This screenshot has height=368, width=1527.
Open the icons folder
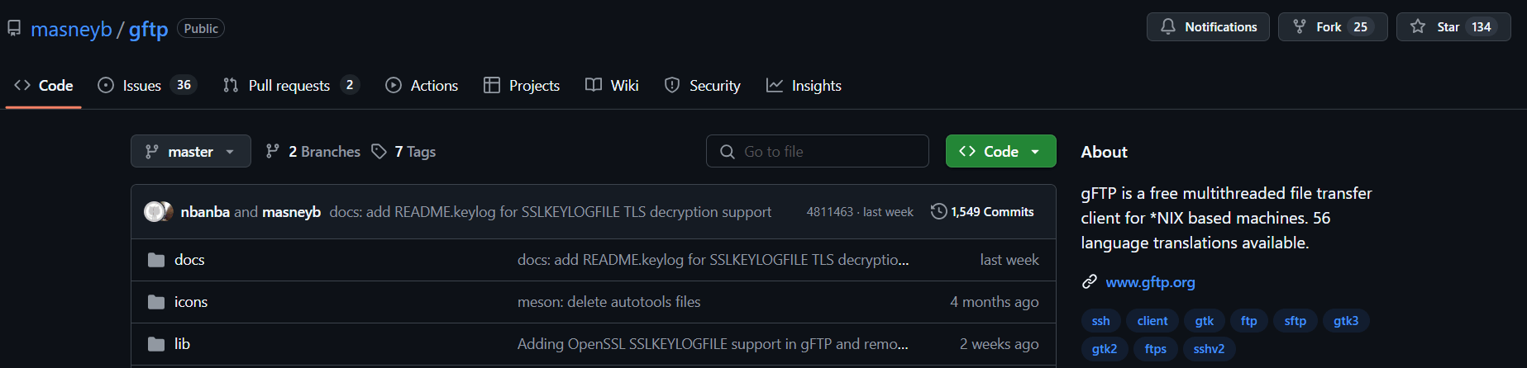click(191, 302)
